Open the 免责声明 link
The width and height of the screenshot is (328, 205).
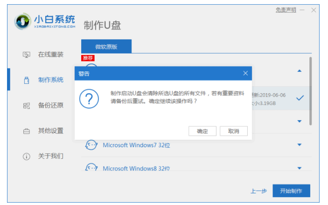[286, 10]
